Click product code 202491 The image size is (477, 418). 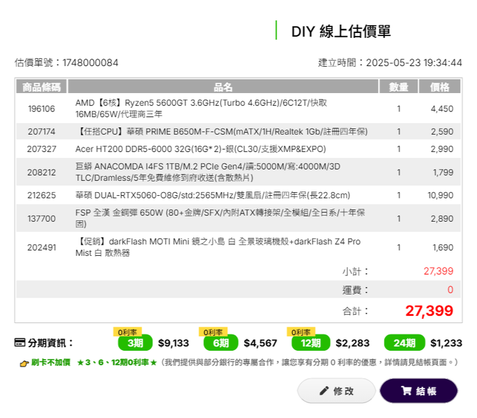pyautogui.click(x=42, y=247)
